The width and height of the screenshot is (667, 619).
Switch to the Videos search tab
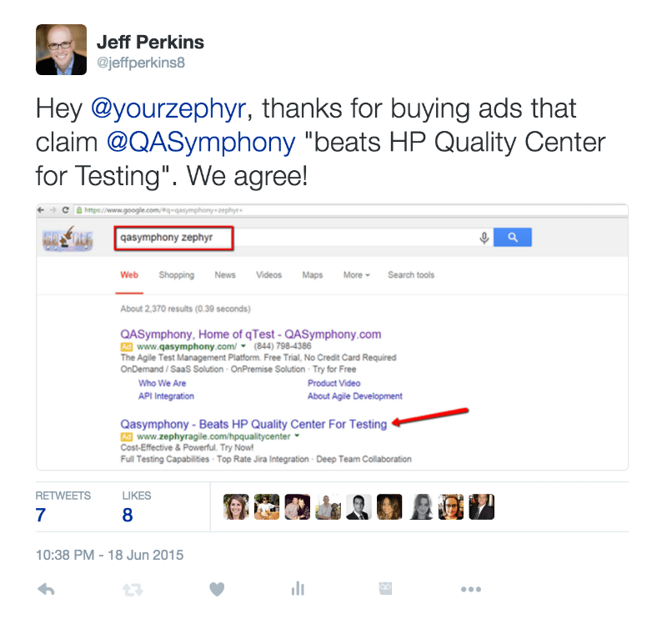(268, 275)
